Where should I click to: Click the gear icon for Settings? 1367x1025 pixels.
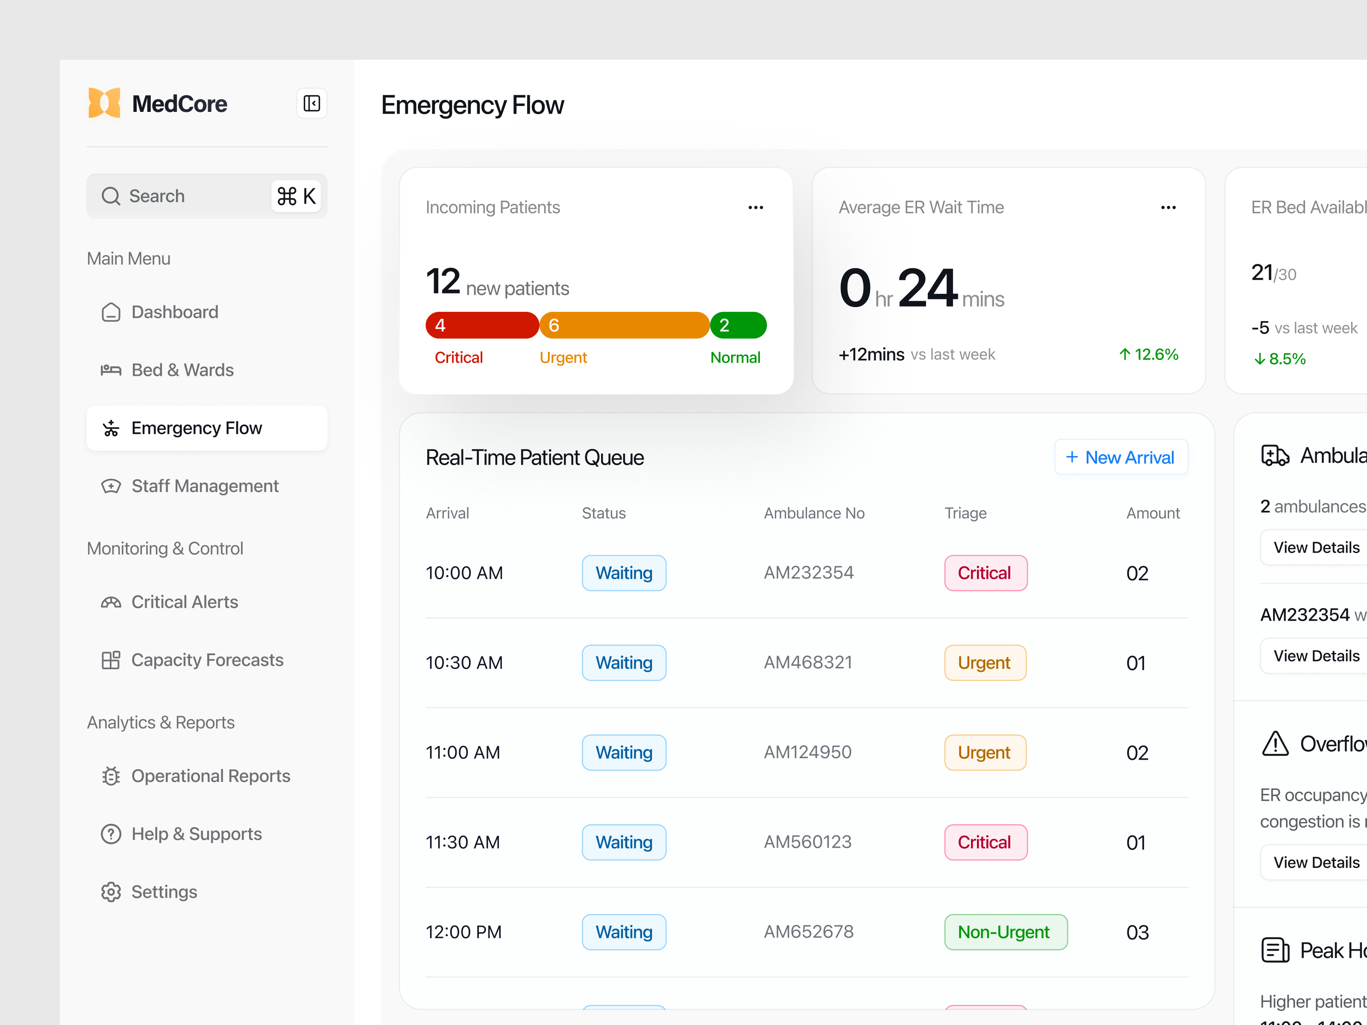pyautogui.click(x=111, y=892)
